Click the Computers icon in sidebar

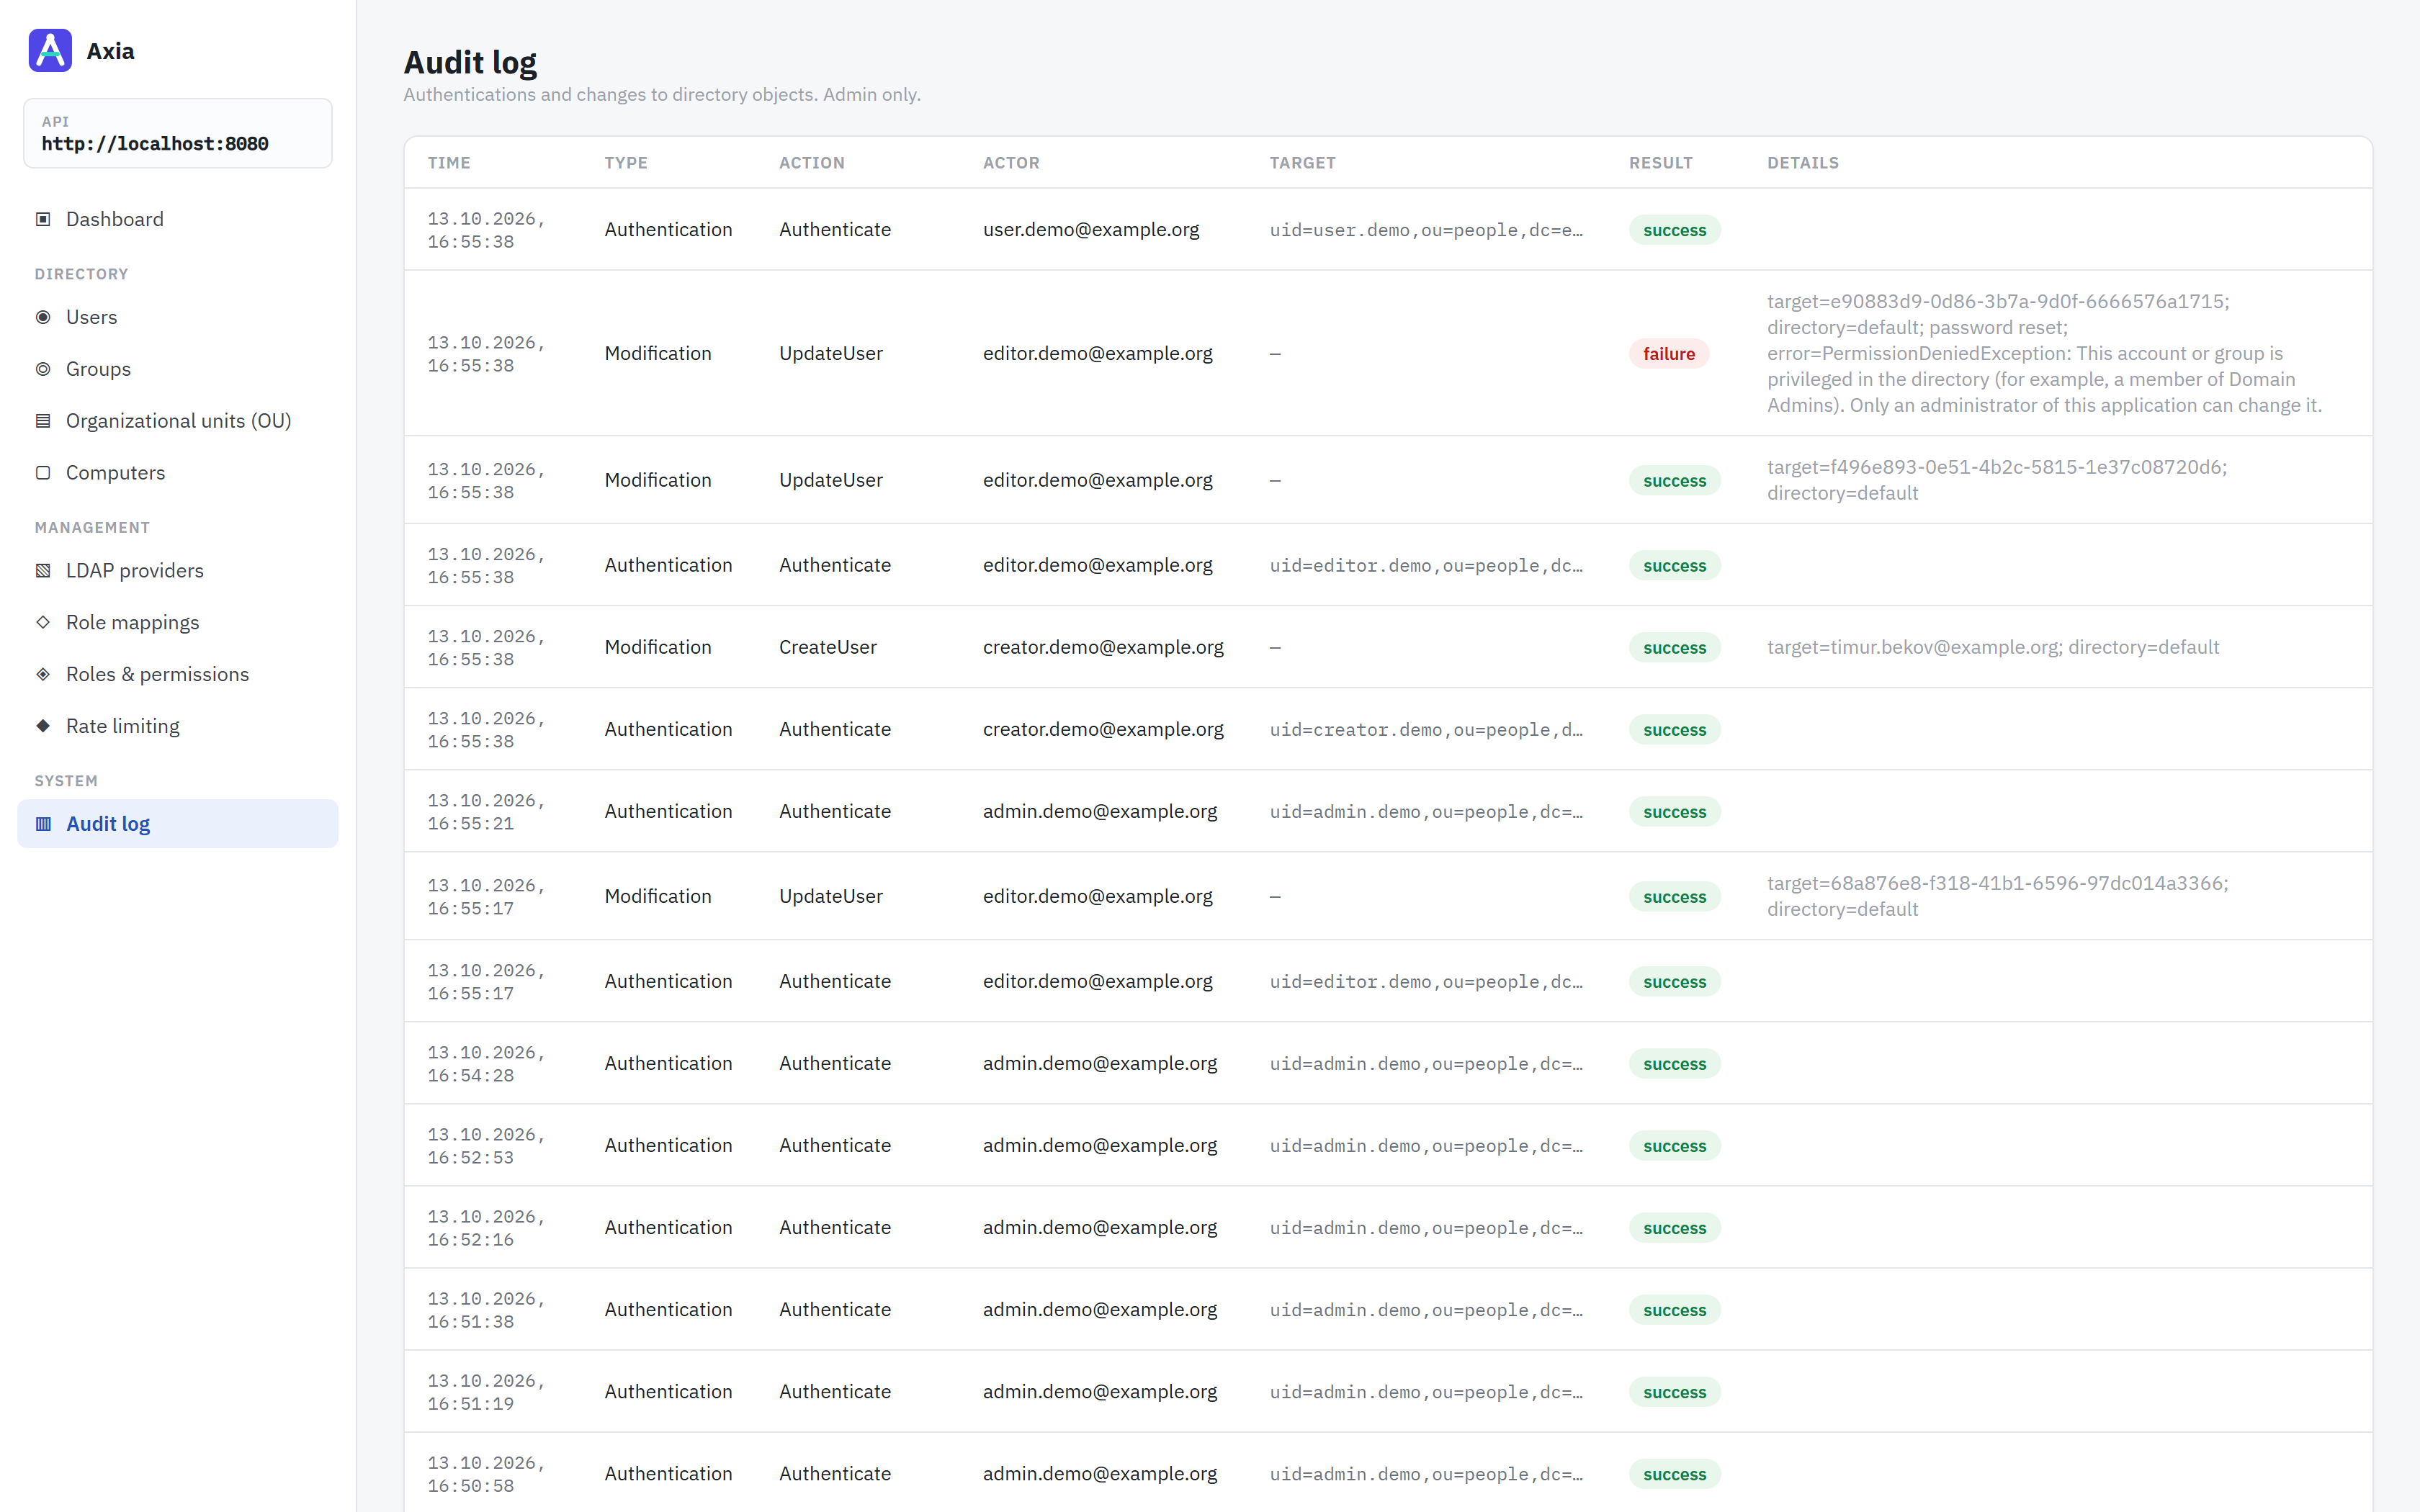click(x=43, y=473)
